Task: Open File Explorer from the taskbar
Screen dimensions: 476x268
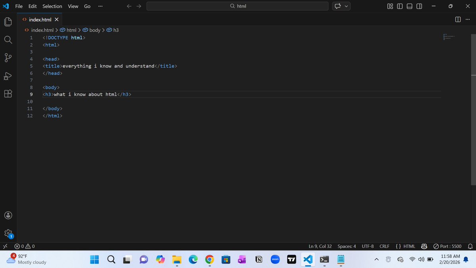Action: pos(177,259)
